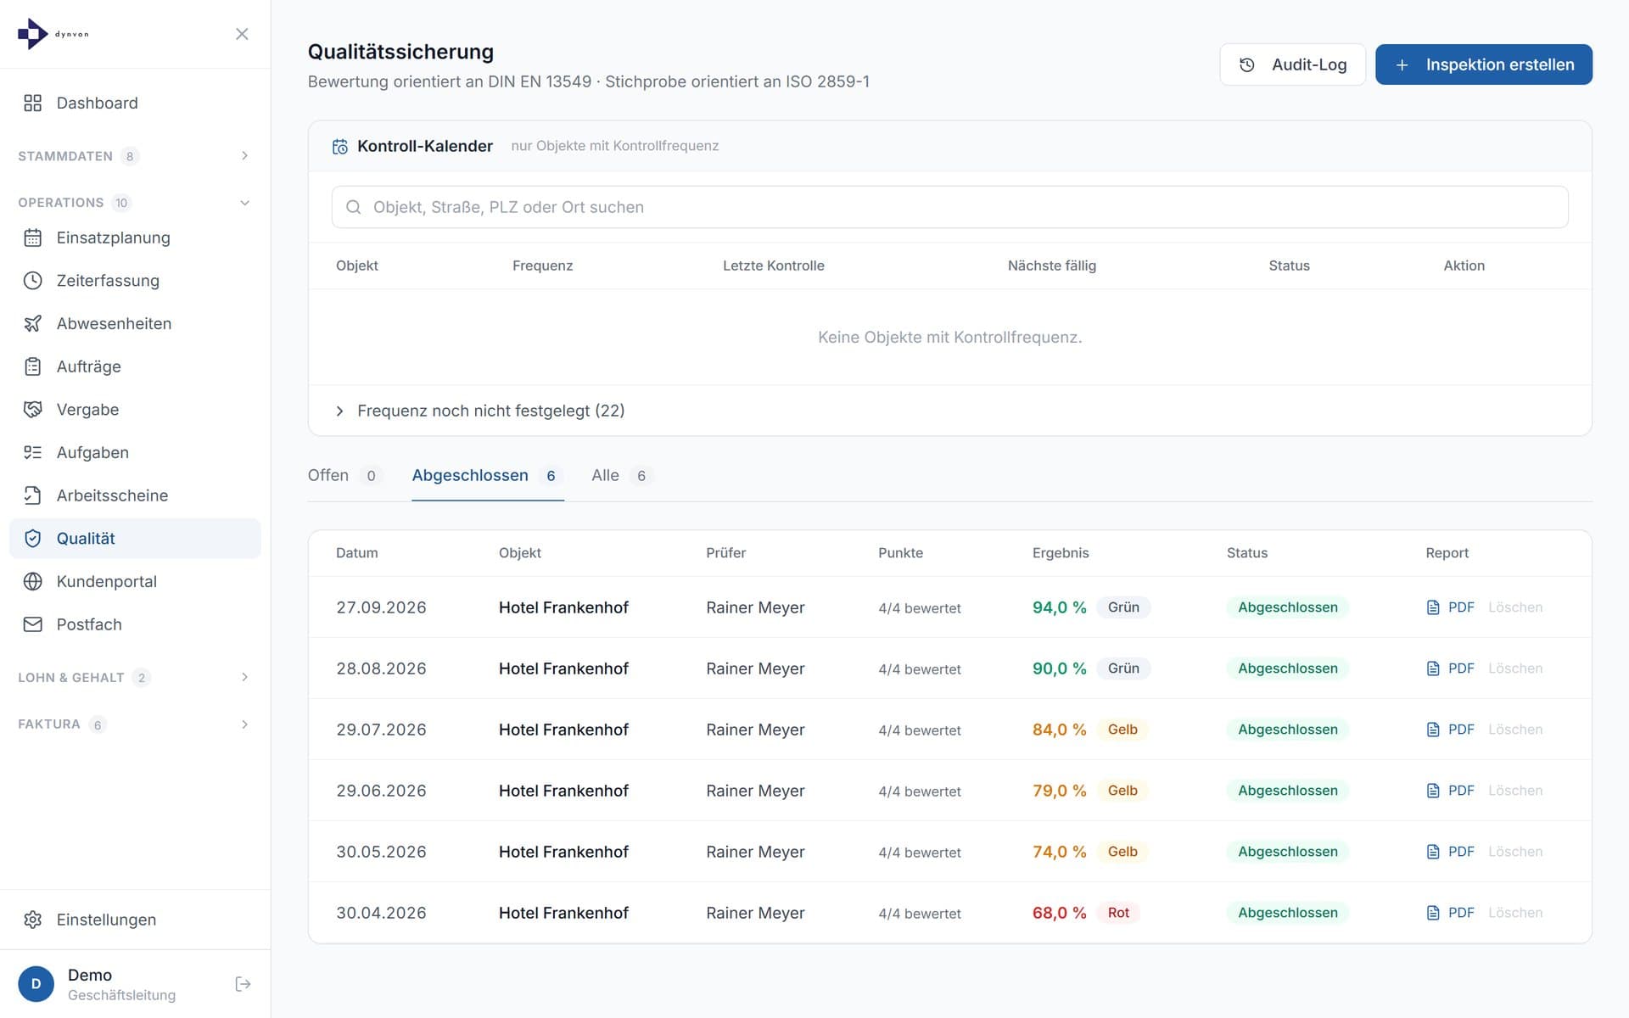Open Zeiterfassung clock icon

[32, 281]
